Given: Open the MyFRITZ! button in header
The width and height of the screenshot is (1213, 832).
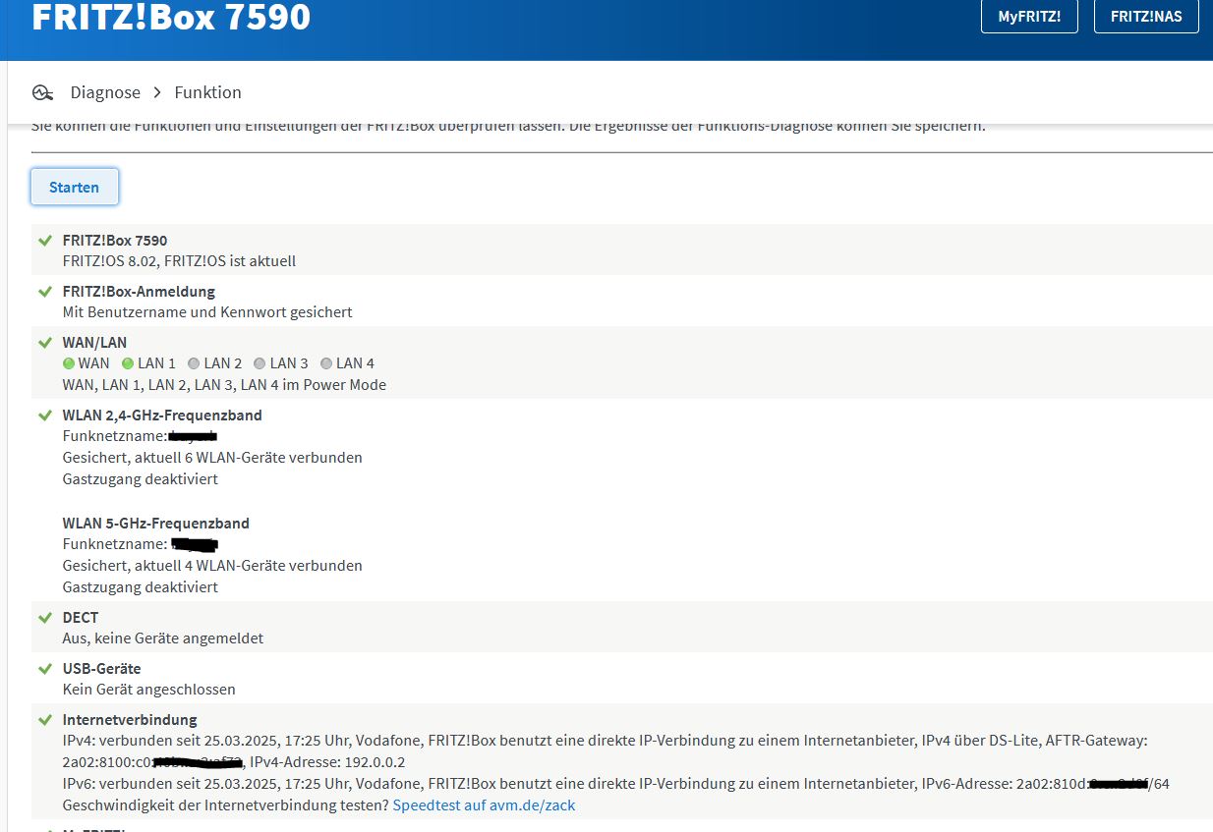Looking at the screenshot, I should (1029, 17).
